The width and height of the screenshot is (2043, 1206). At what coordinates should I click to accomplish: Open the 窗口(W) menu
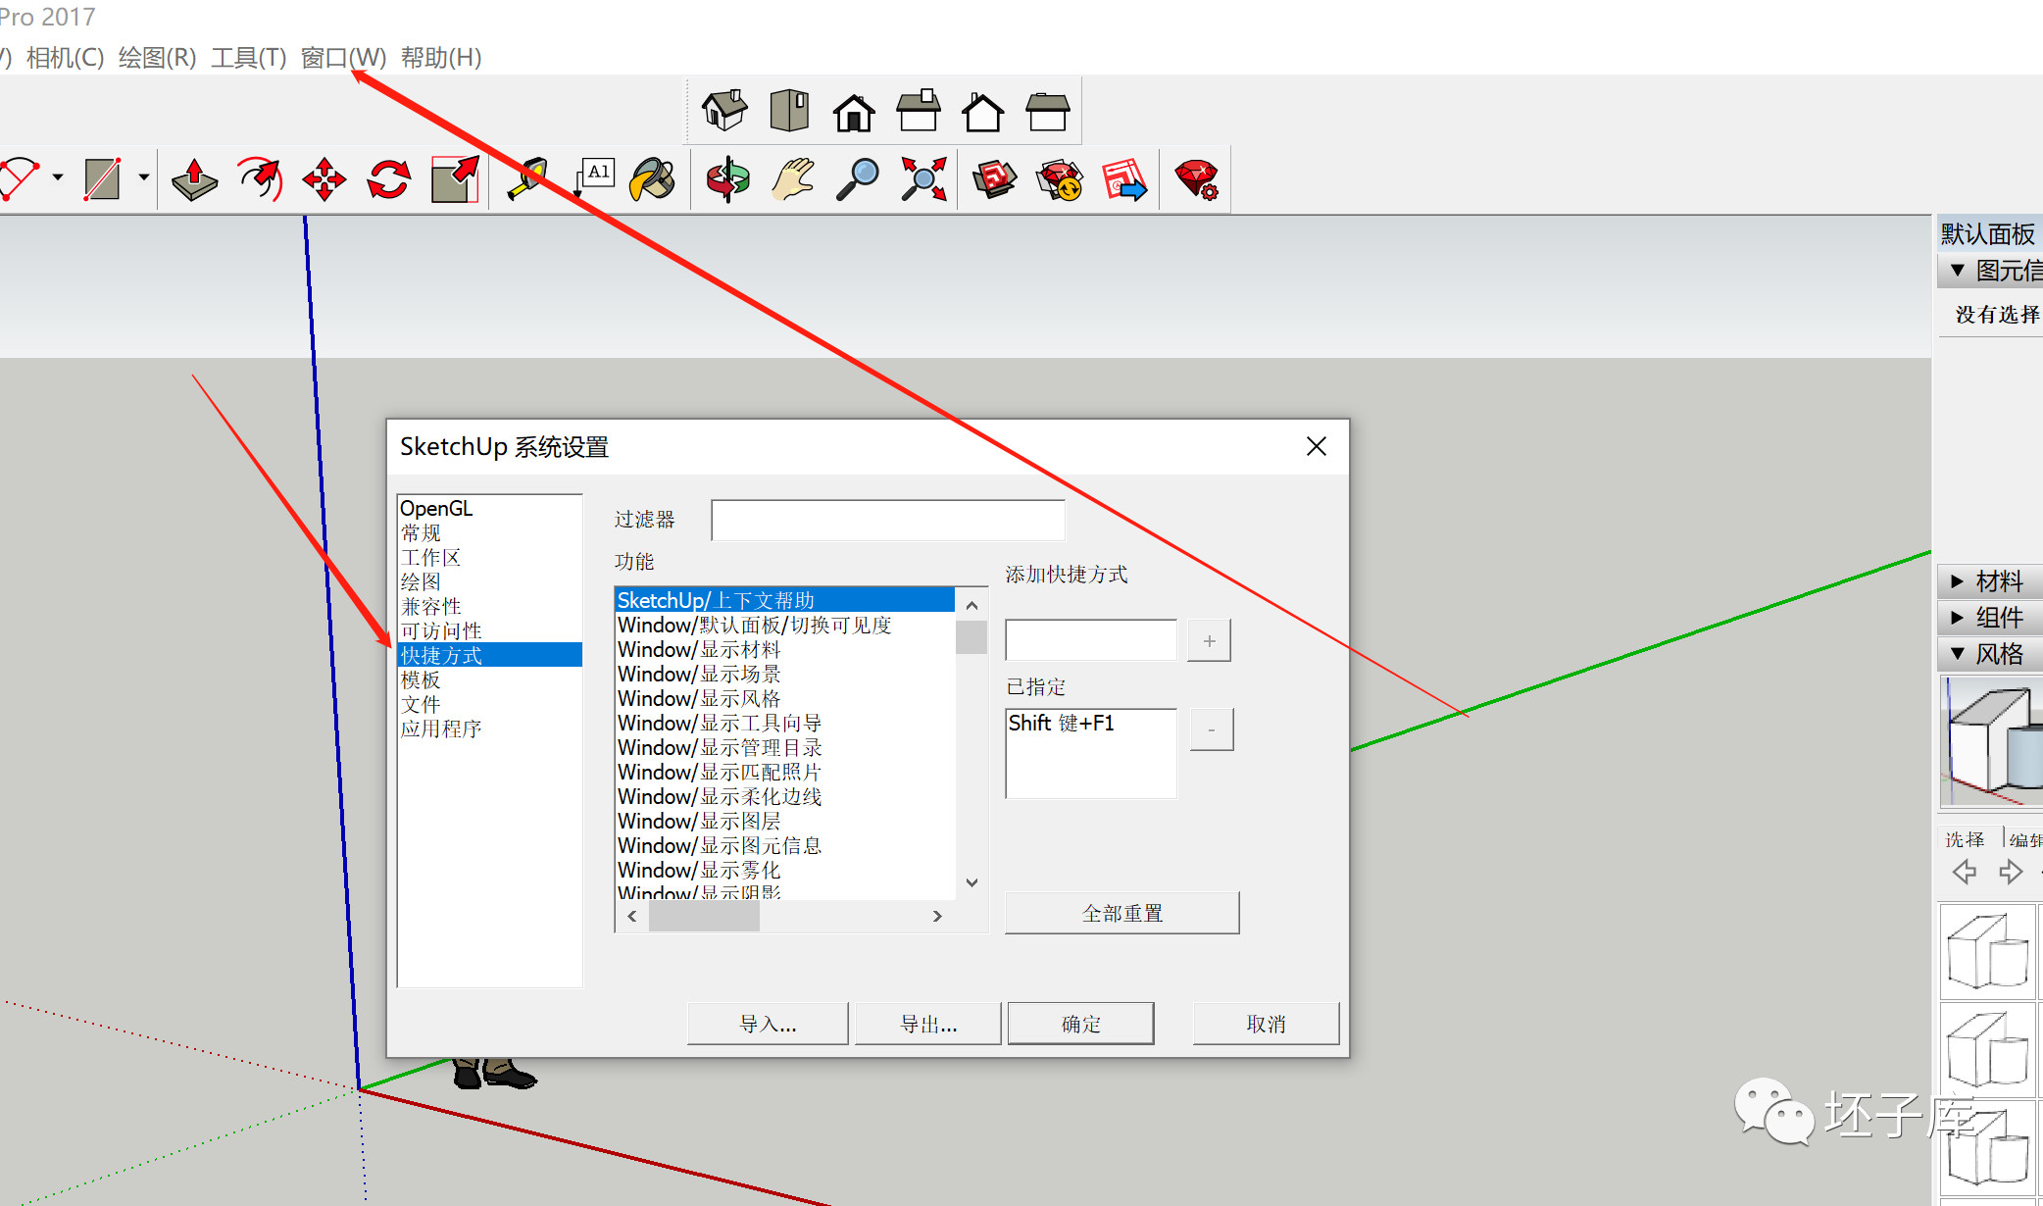(x=344, y=58)
